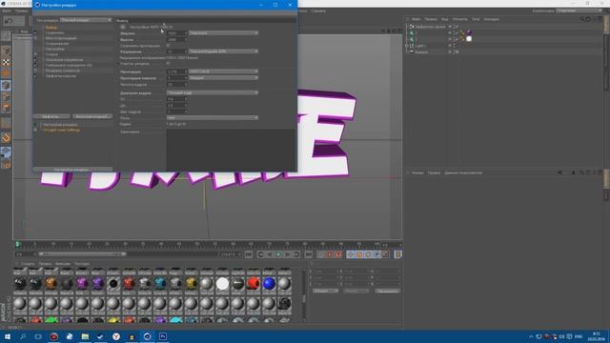
Task: Toggle the Стерео checkbox in render list
Action: click(x=35, y=54)
